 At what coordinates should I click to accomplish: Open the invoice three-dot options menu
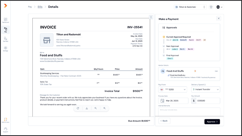pyautogui.click(x=151, y=17)
